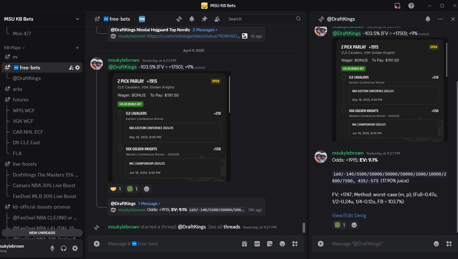Open 2 Messages thread link for Hojgaard

pos(205,30)
